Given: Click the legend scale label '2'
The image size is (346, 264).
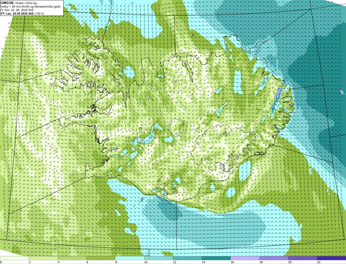Looking at the screenshot, I should coord(29,262).
